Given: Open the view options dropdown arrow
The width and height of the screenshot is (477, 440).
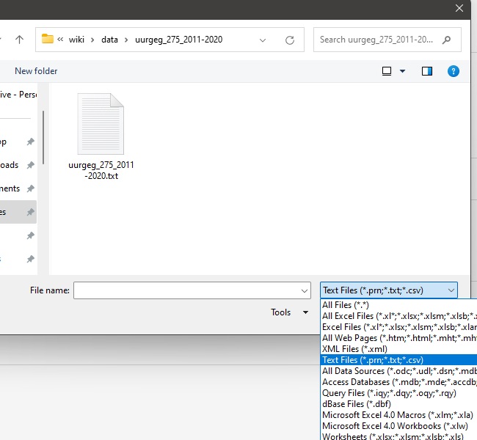Looking at the screenshot, I should pos(402,71).
